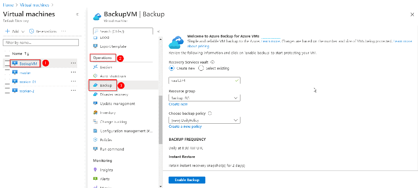
Task: Open the master VM link
Action: tap(25, 72)
